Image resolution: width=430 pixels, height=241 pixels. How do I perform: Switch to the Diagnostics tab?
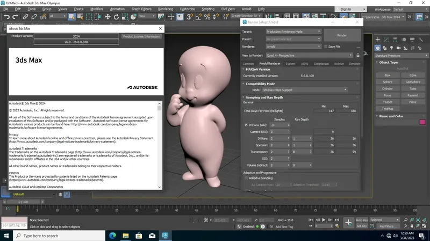(321, 64)
